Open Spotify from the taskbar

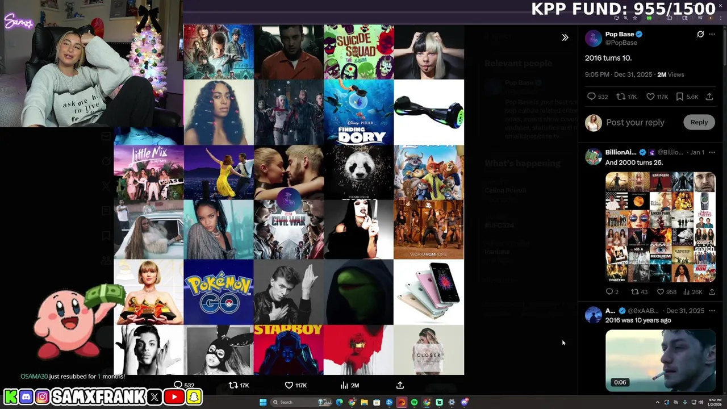414,402
